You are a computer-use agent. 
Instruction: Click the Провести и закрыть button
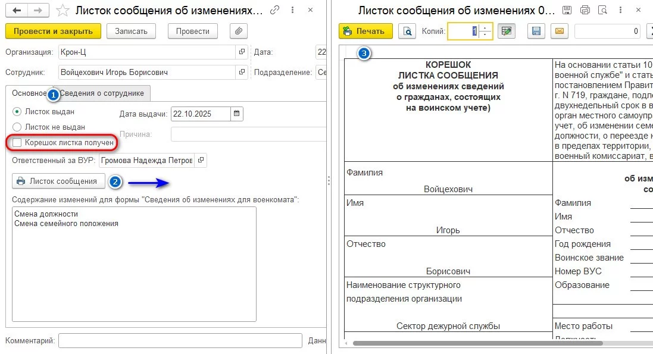[x=54, y=31]
